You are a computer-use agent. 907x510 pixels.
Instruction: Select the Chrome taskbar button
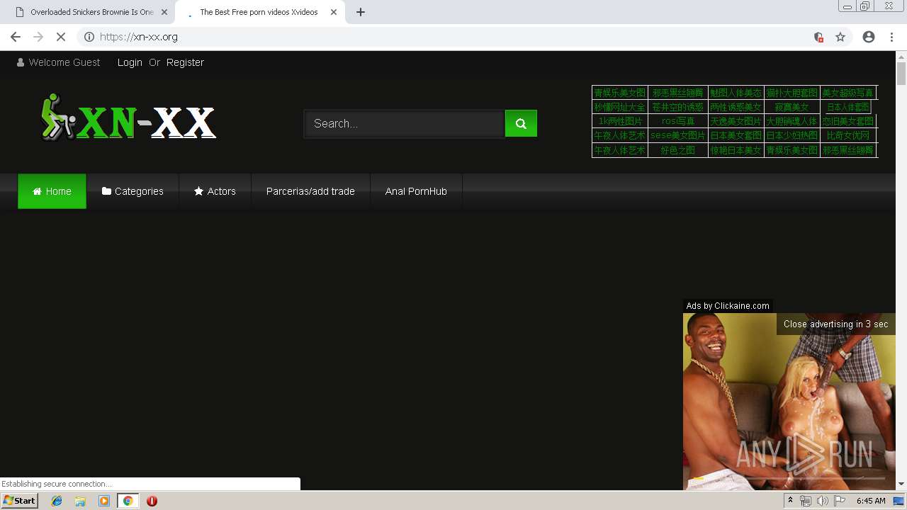tap(128, 501)
